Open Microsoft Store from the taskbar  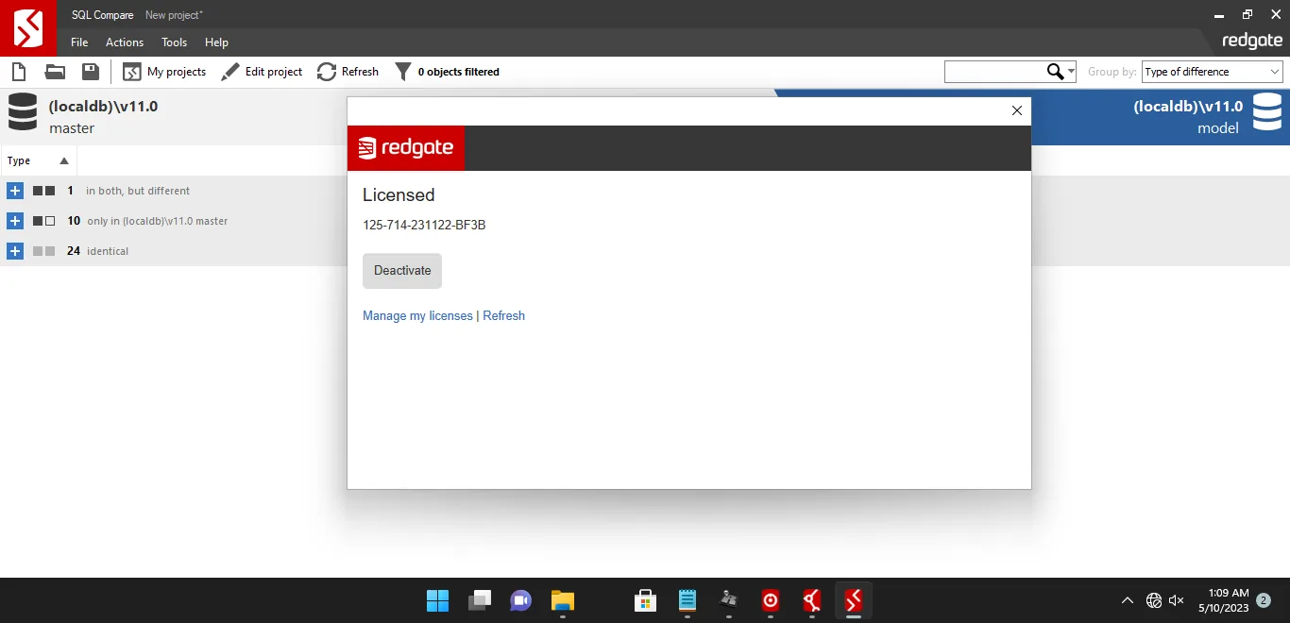pos(646,600)
